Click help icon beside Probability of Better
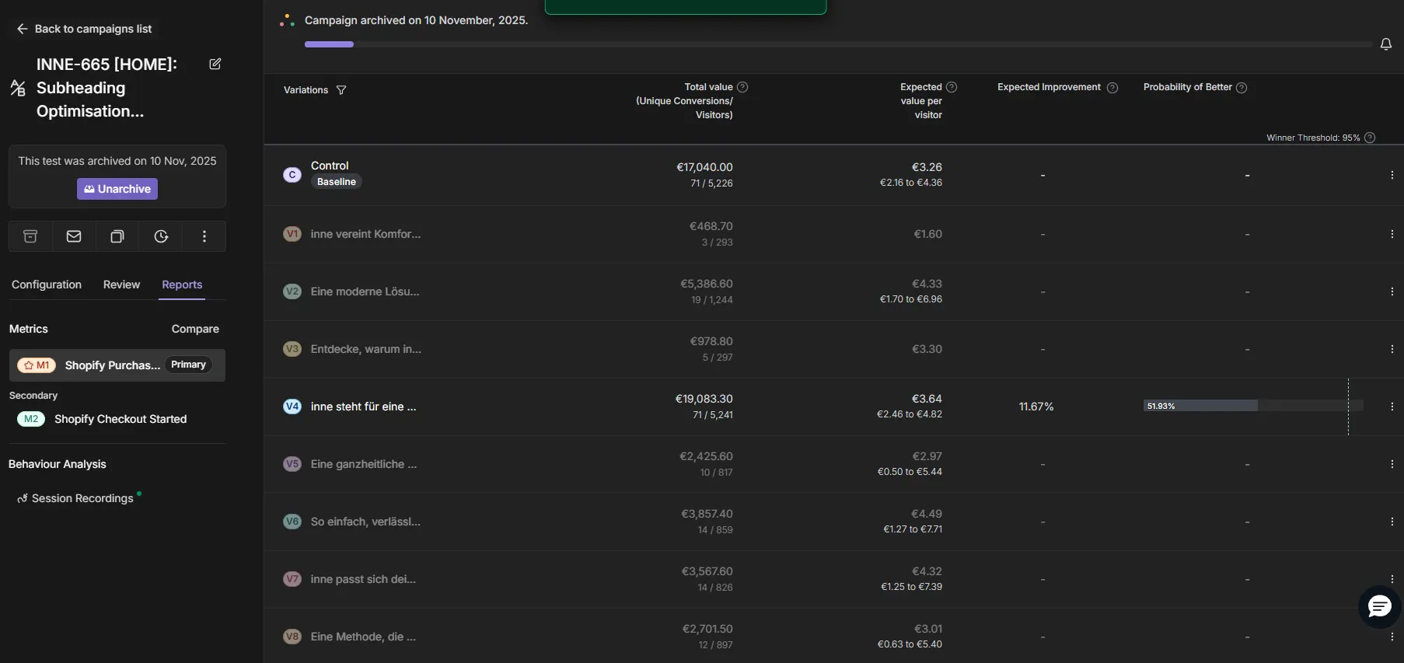Viewport: 1404px width, 663px height. pos(1242,88)
